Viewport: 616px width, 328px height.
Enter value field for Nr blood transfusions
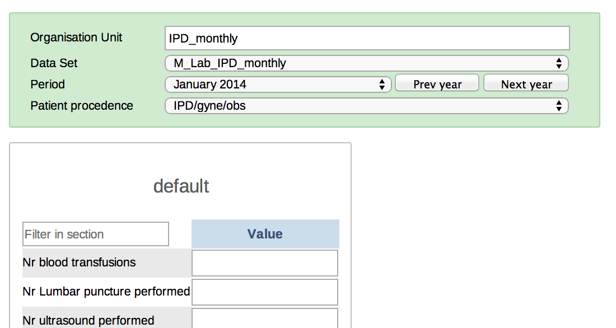tap(265, 263)
